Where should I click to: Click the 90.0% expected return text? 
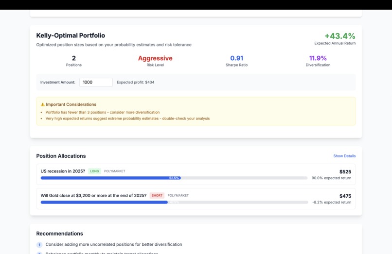[x=331, y=178]
